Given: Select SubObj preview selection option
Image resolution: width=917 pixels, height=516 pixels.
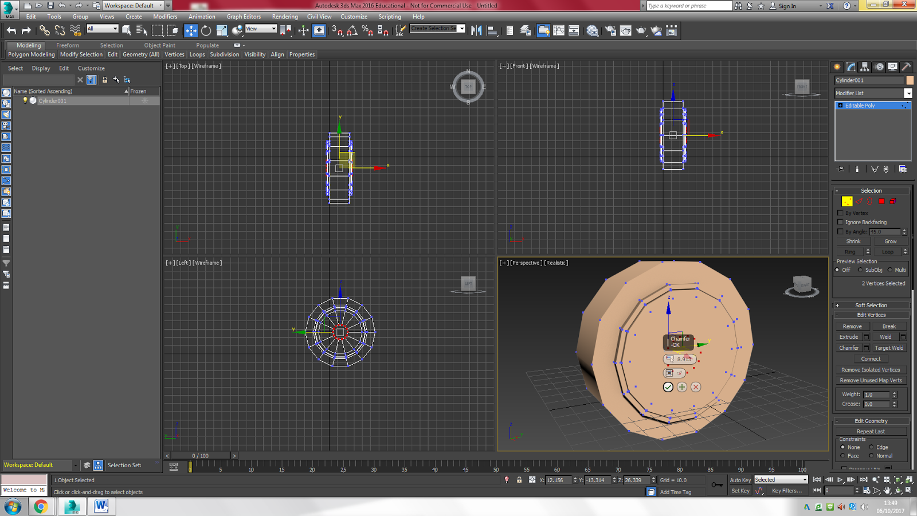Looking at the screenshot, I should tap(860, 270).
